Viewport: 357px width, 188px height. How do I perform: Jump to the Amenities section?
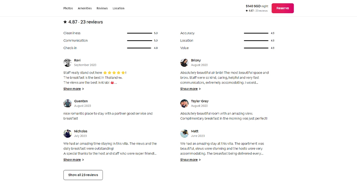pos(85,8)
